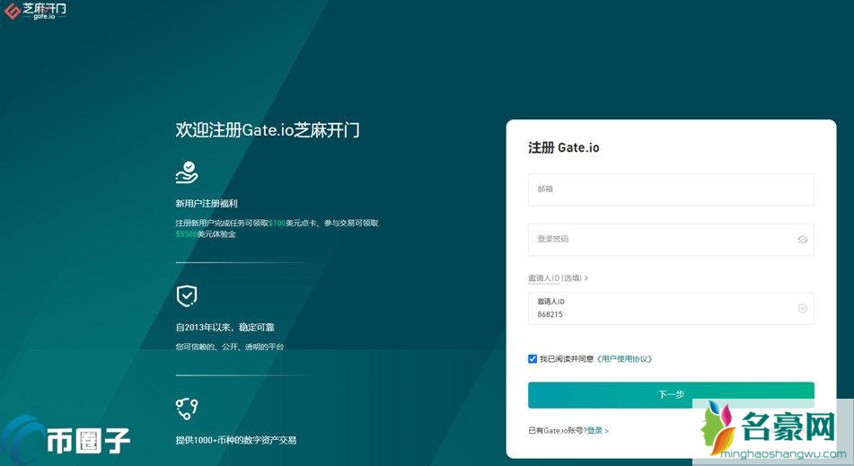
Task: Clear the inviter ID with the X icon
Action: [x=802, y=308]
